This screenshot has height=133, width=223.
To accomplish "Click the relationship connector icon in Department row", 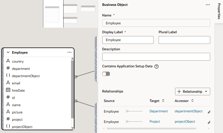I will [x=134, y=111].
